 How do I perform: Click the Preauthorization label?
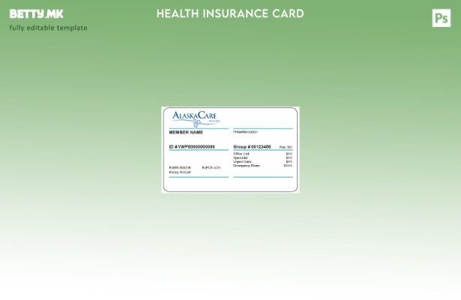tap(245, 132)
